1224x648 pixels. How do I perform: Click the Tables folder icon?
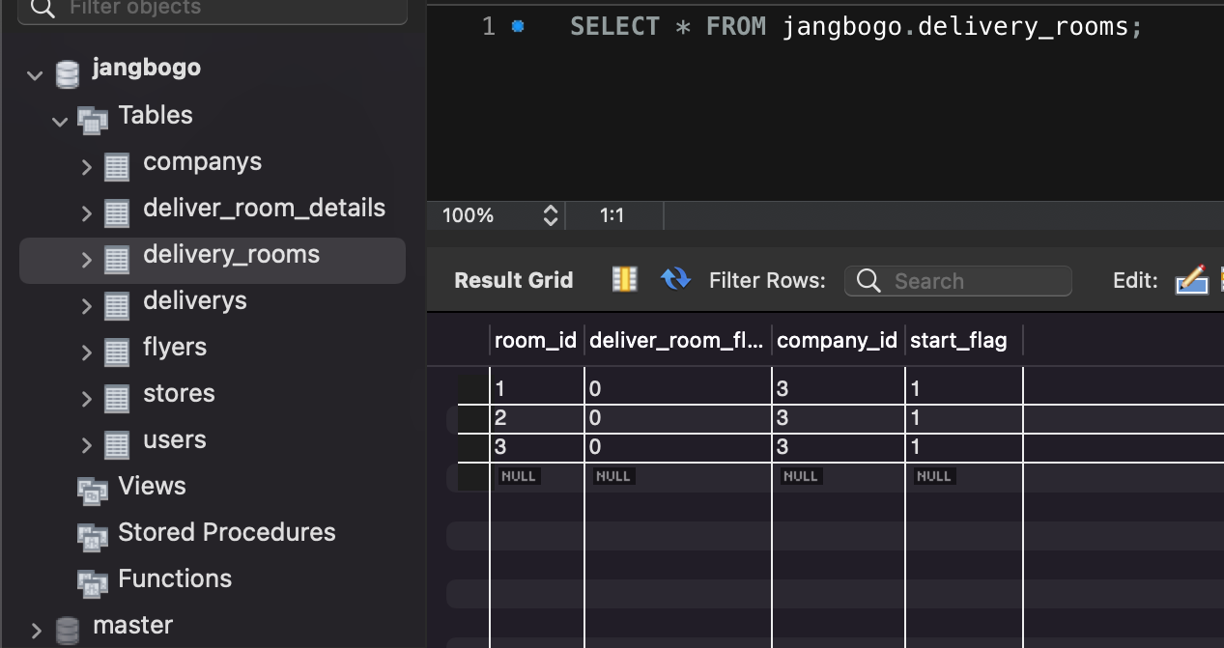93,121
